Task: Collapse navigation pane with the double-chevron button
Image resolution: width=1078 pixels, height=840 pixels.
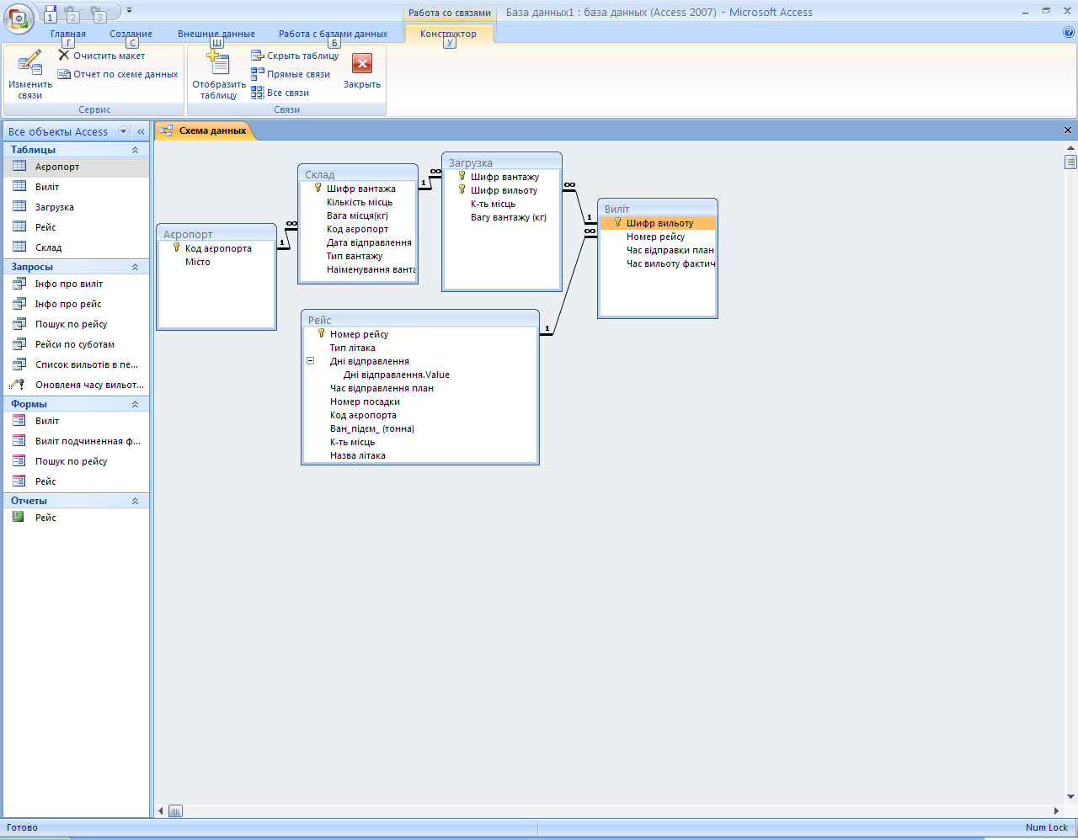Action: 141,131
